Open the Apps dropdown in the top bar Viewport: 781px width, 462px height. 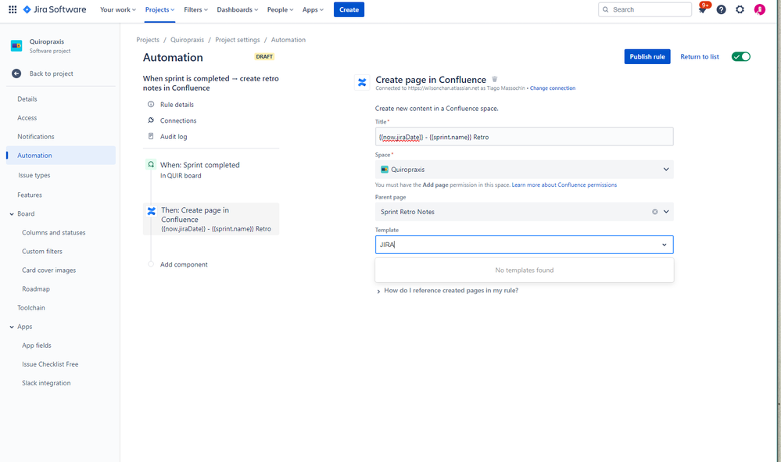click(313, 9)
